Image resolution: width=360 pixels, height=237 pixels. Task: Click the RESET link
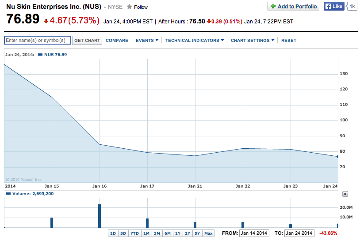pyautogui.click(x=289, y=40)
